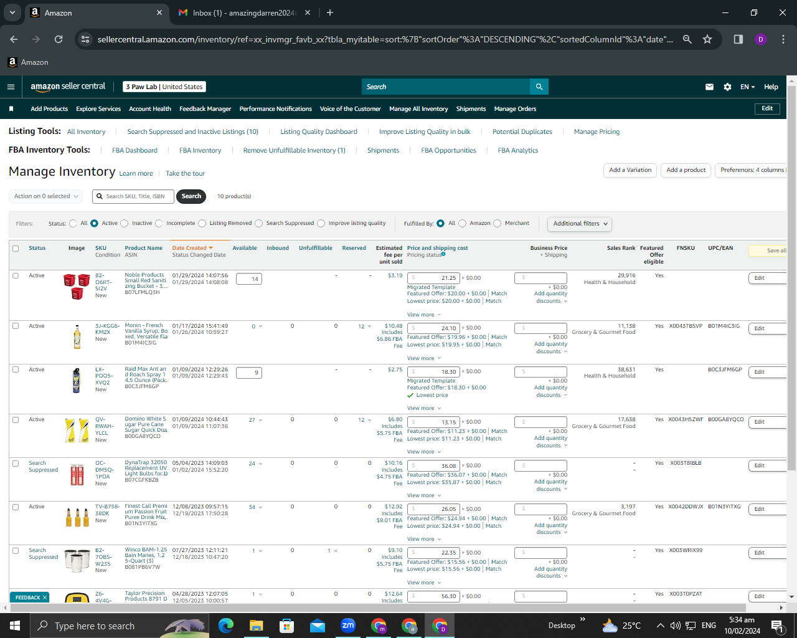
Task: Select Fulfilled By Amazon radio button
Action: pos(462,223)
